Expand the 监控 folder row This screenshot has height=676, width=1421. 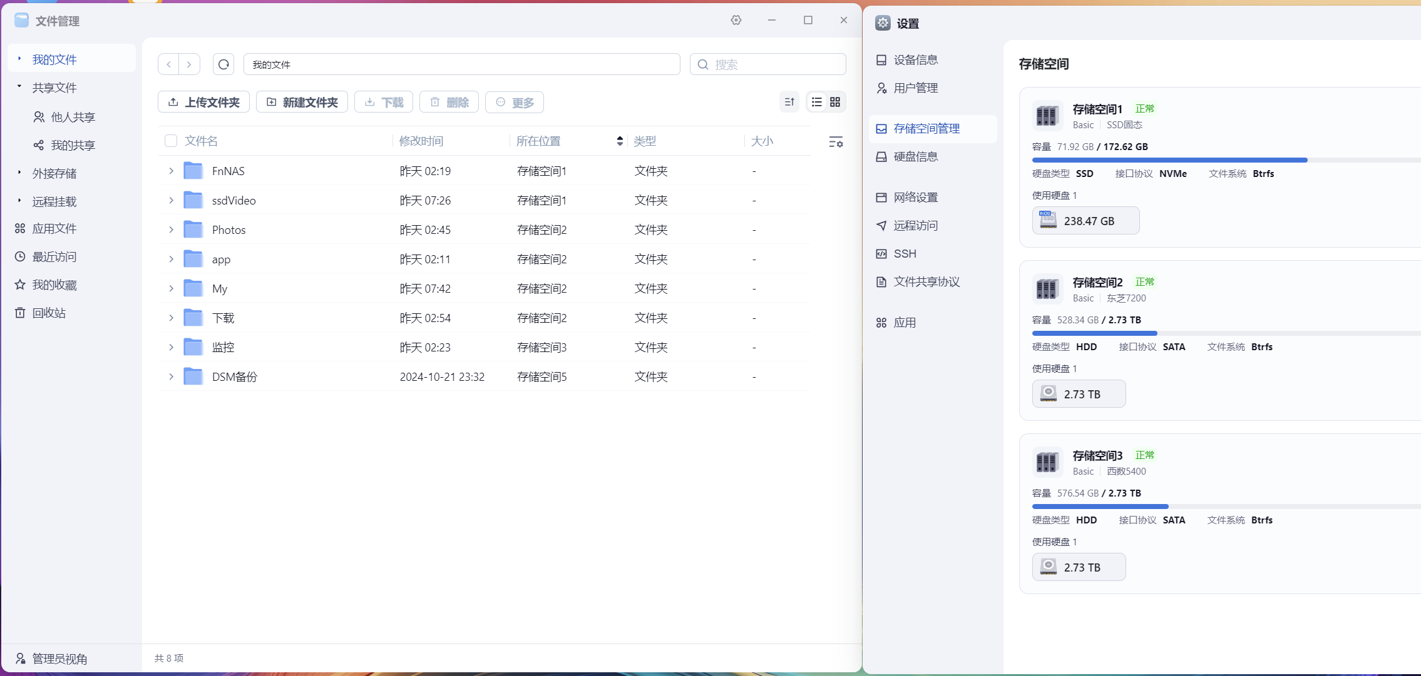(171, 347)
